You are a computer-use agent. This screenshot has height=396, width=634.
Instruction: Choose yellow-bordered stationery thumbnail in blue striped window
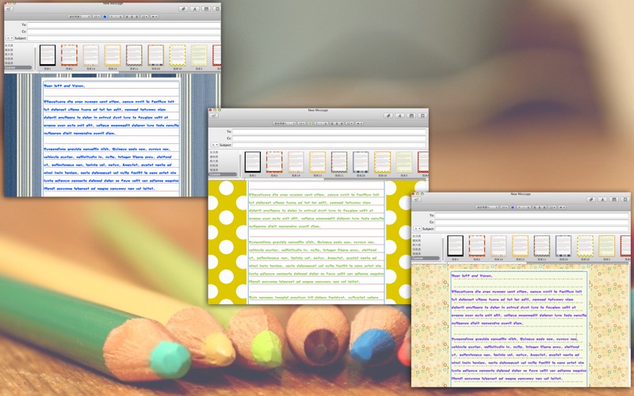(113, 55)
